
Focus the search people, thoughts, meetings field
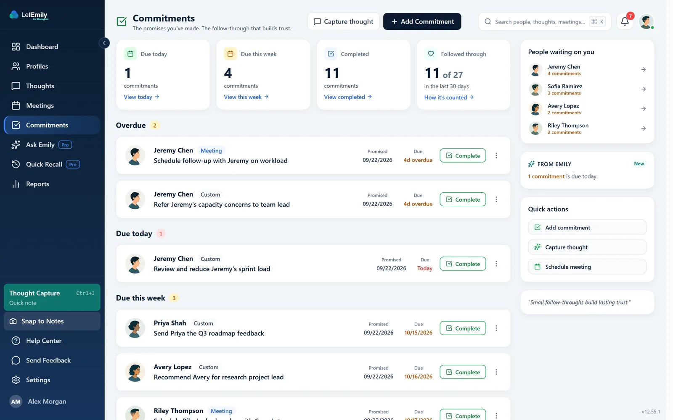tap(545, 21)
